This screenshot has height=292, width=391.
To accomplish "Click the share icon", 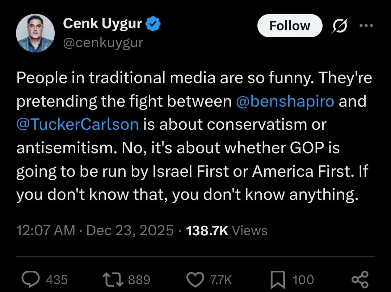I will tap(360, 279).
